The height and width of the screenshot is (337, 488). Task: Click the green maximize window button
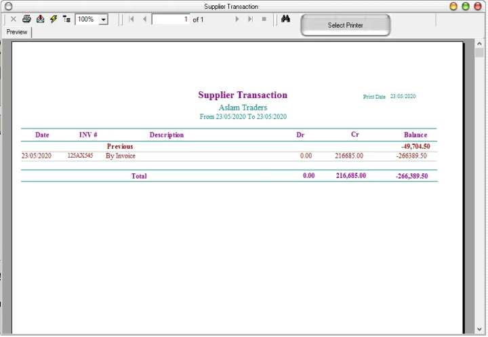pyautogui.click(x=466, y=6)
